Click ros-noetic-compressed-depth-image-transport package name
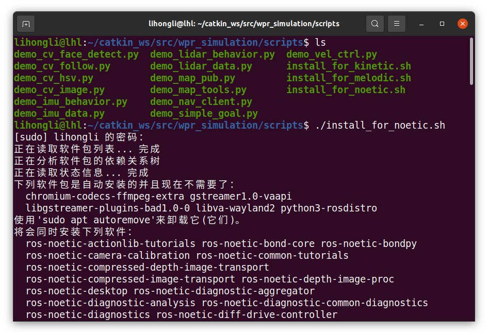The image size is (488, 336). pyautogui.click(x=147, y=267)
